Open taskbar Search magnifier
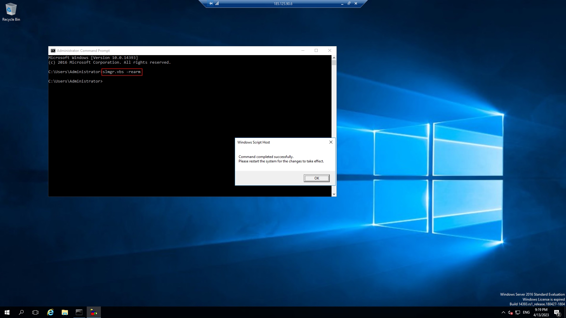Viewport: 566px width, 318px height. coord(21,312)
